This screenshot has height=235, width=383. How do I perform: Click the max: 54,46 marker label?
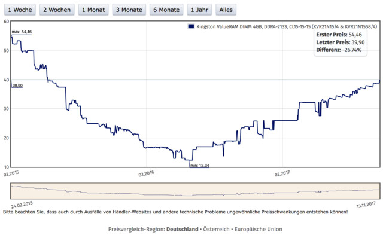pyautogui.click(x=22, y=32)
